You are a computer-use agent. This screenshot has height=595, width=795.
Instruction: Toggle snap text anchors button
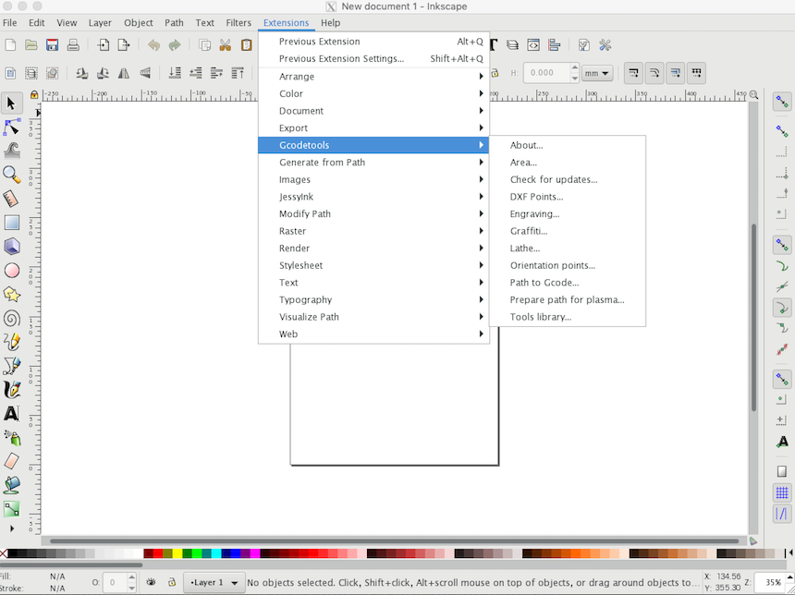(782, 442)
